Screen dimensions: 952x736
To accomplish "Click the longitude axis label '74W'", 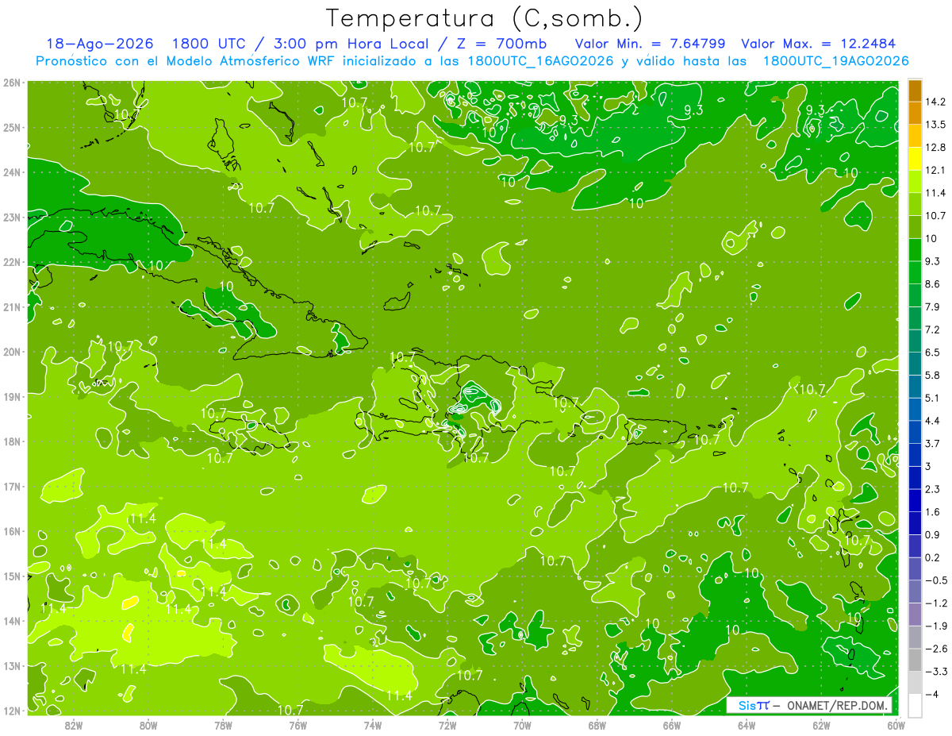I will tap(372, 725).
